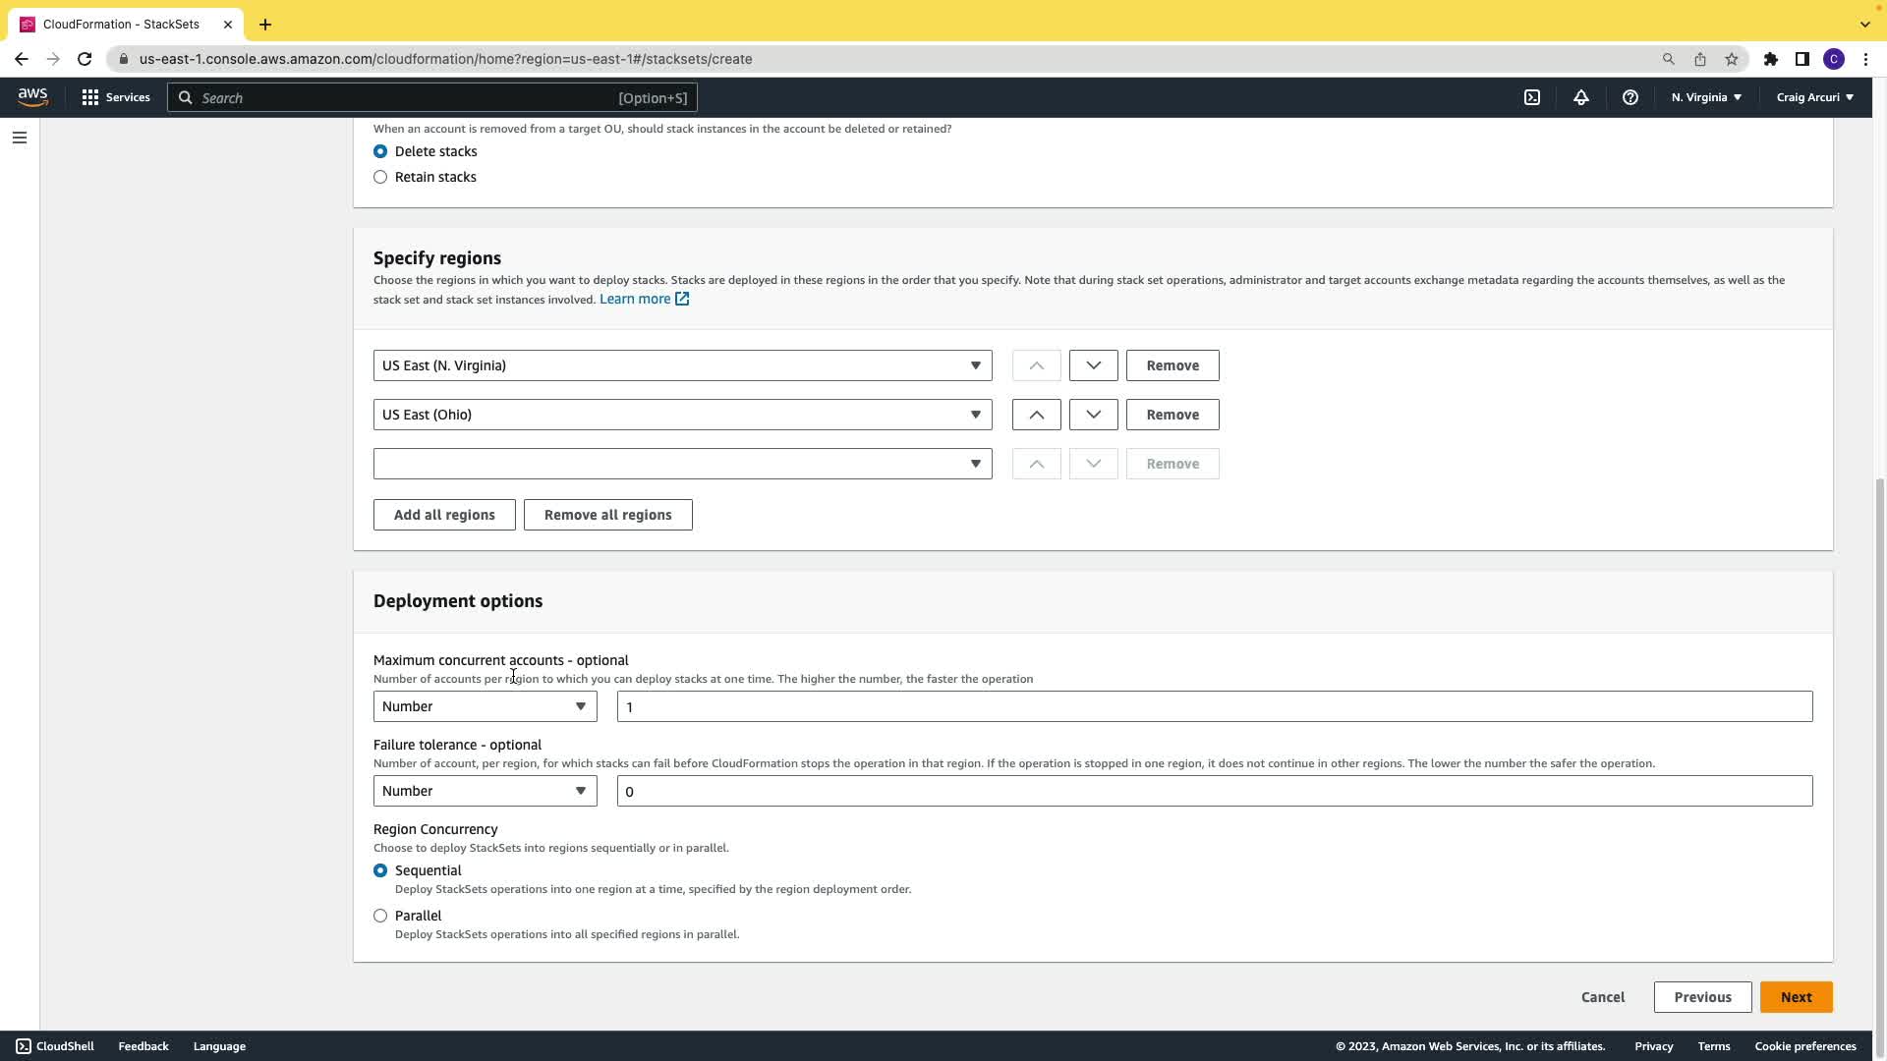Viewport: 1887px width, 1061px height.
Task: Reload the browser page
Action: pyautogui.click(x=85, y=59)
